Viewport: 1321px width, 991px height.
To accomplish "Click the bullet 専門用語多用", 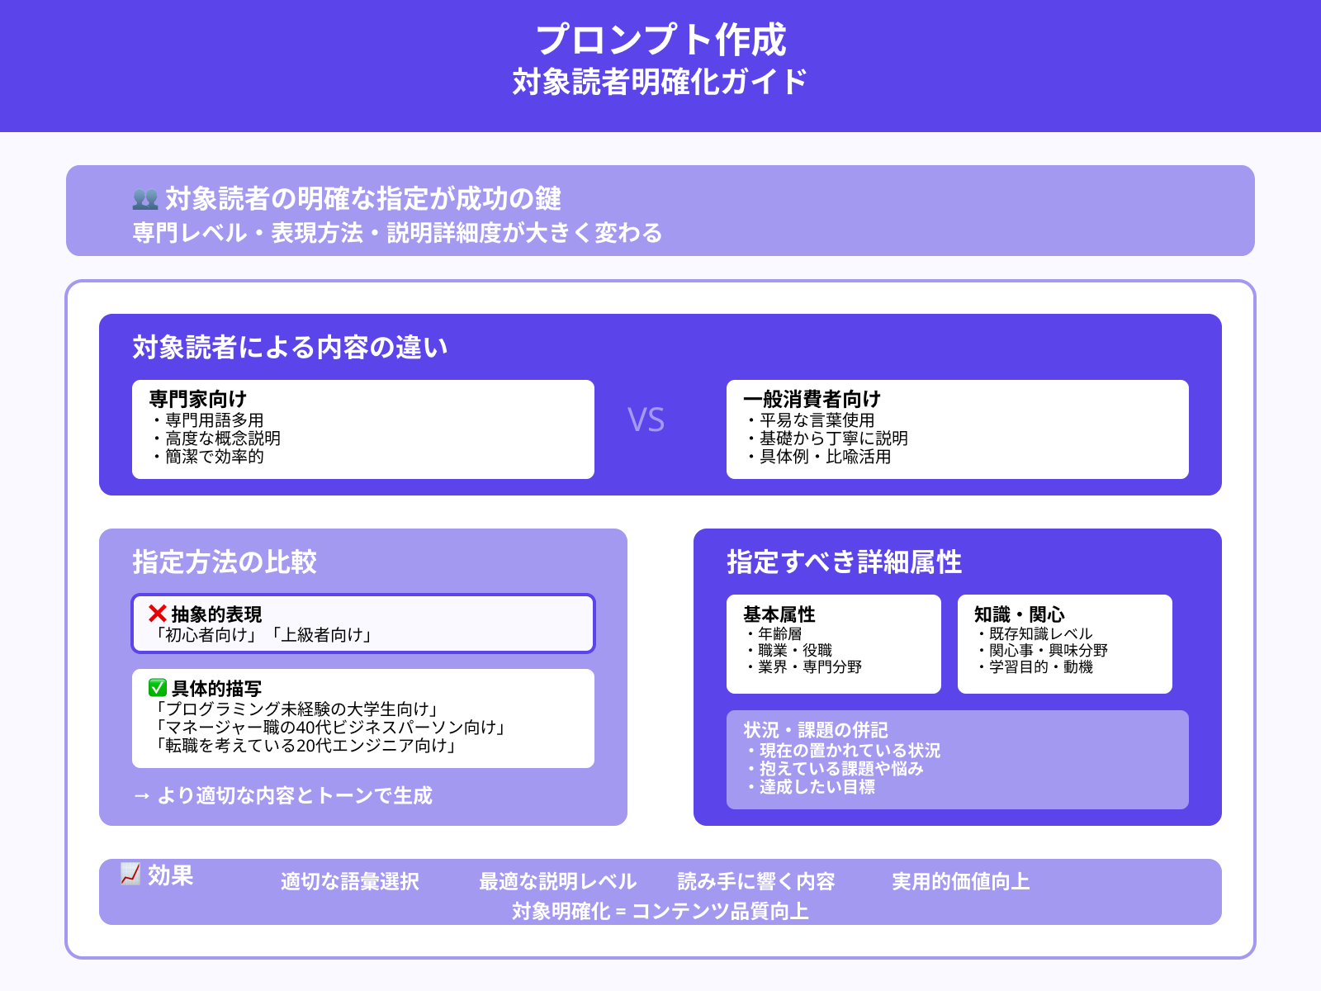I will coord(206,420).
